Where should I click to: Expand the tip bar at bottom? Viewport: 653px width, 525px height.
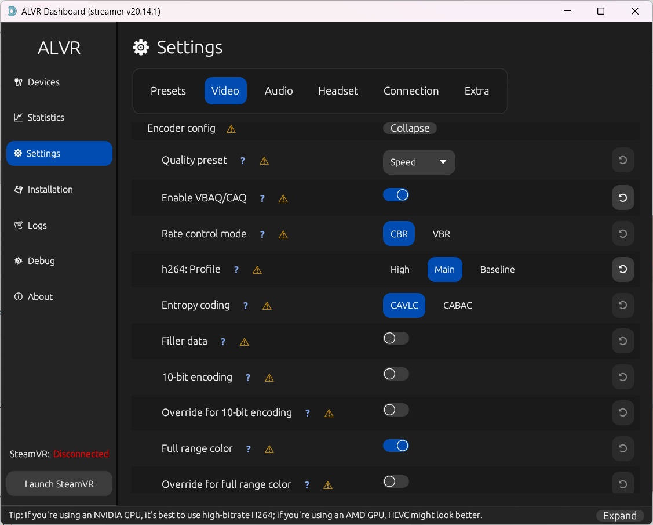click(619, 516)
